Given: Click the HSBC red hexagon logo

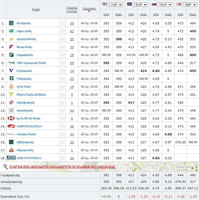Looking at the screenshot, I should 11,118.
